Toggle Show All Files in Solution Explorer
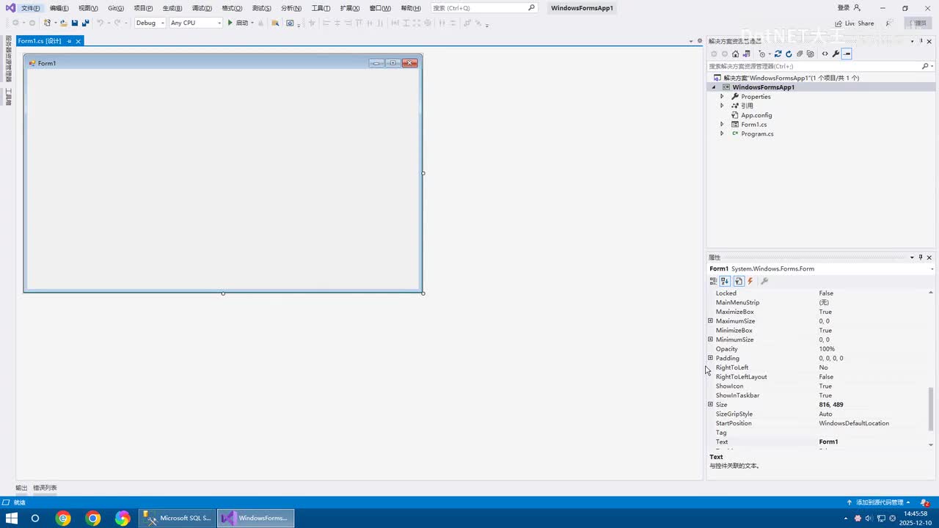The image size is (939, 528). (x=810, y=54)
